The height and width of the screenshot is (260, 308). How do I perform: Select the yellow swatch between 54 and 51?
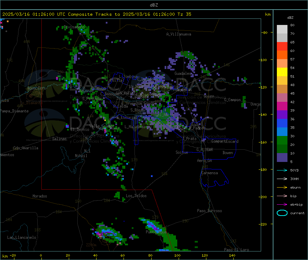tap(282, 72)
